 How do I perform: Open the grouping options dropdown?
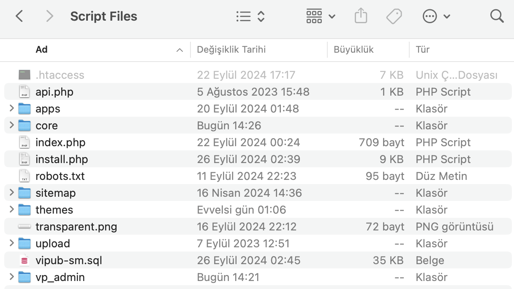tap(320, 16)
